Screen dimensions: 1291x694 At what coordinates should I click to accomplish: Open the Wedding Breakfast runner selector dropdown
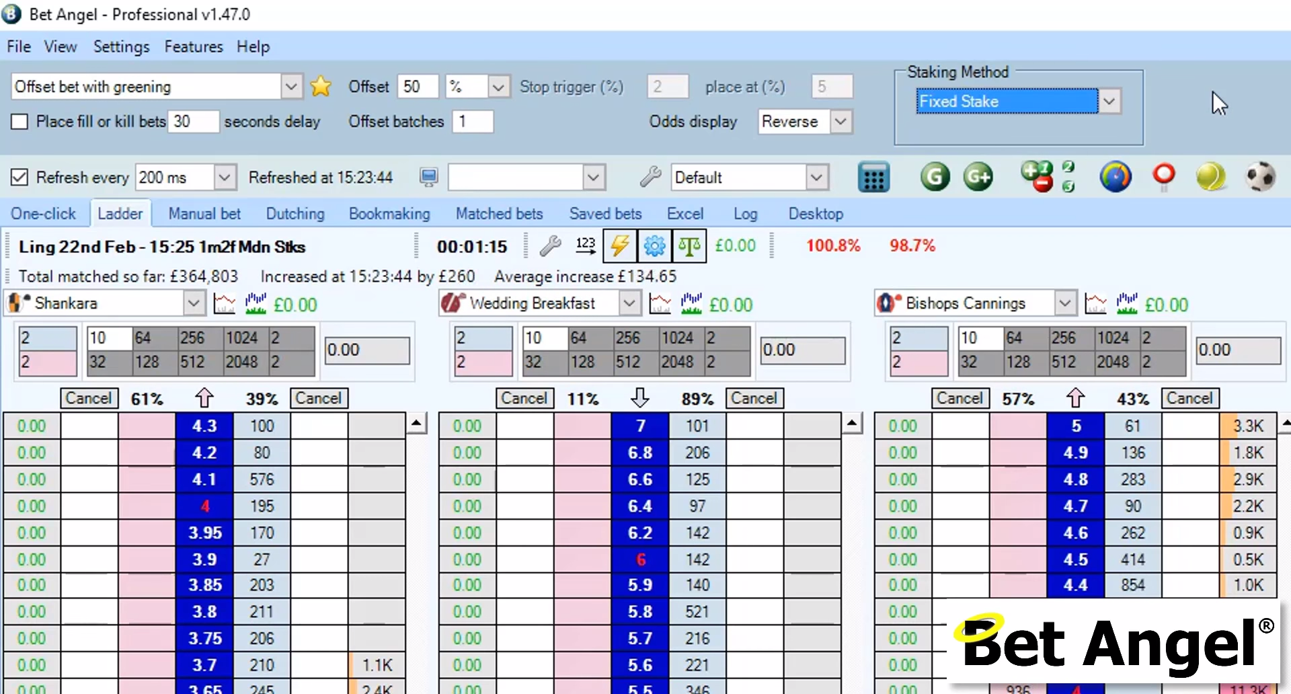tap(629, 303)
